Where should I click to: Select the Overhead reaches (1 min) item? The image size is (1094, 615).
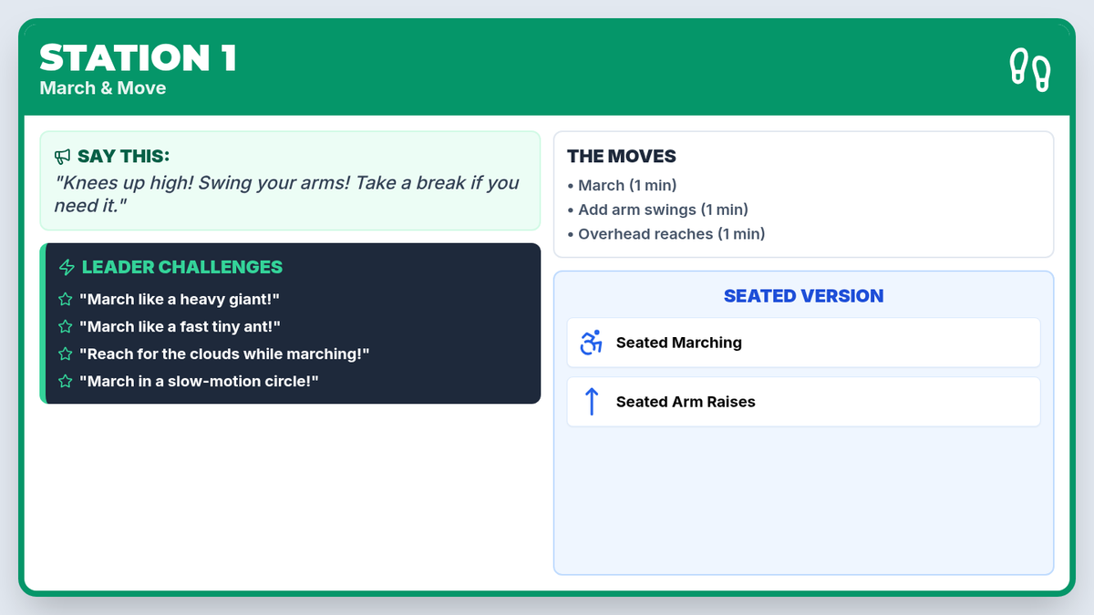(x=672, y=234)
